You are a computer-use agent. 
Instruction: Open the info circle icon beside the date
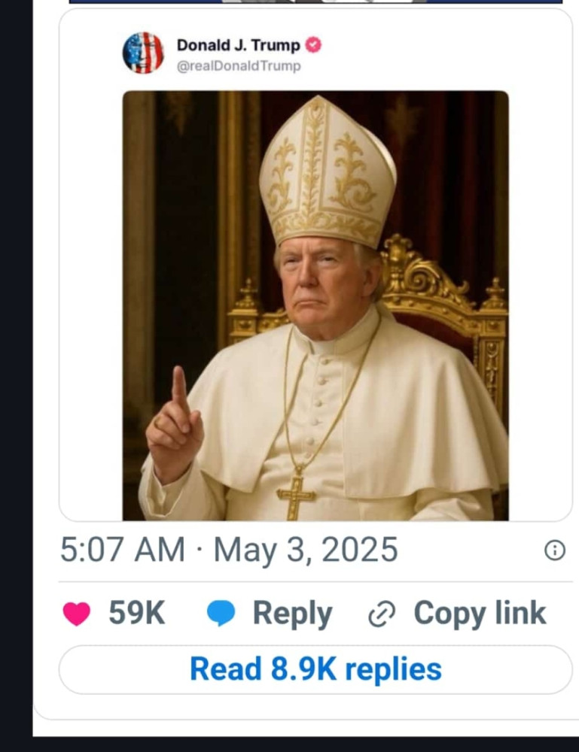554,550
